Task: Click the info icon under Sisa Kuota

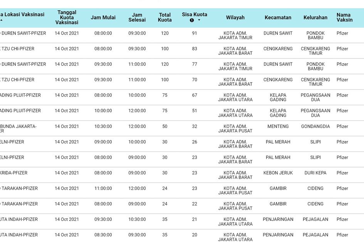Action: coord(192,20)
